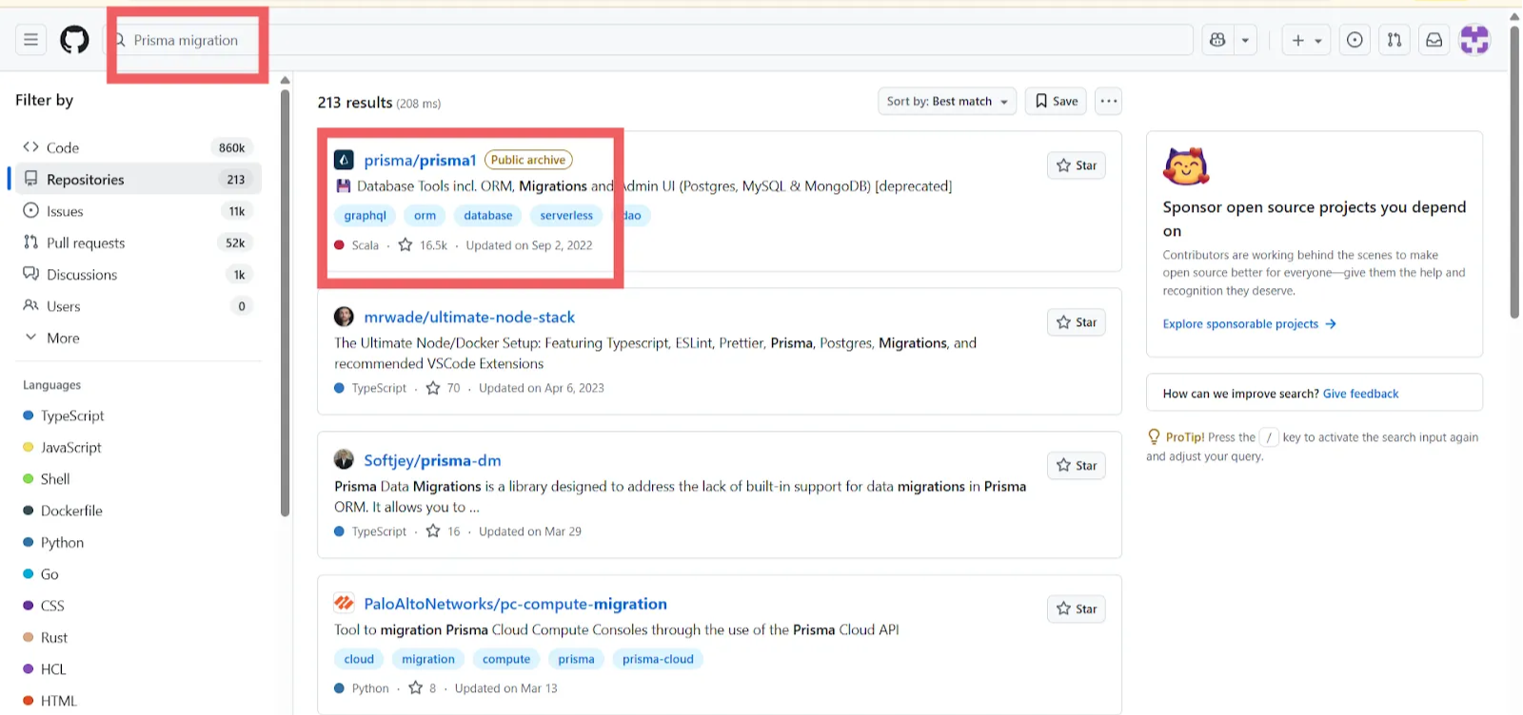Select the migration topic tag
The image size is (1523, 715).
428,659
